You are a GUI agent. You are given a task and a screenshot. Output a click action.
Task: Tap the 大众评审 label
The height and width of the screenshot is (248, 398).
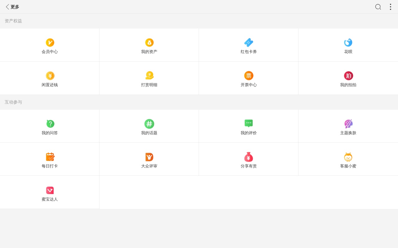click(x=149, y=166)
